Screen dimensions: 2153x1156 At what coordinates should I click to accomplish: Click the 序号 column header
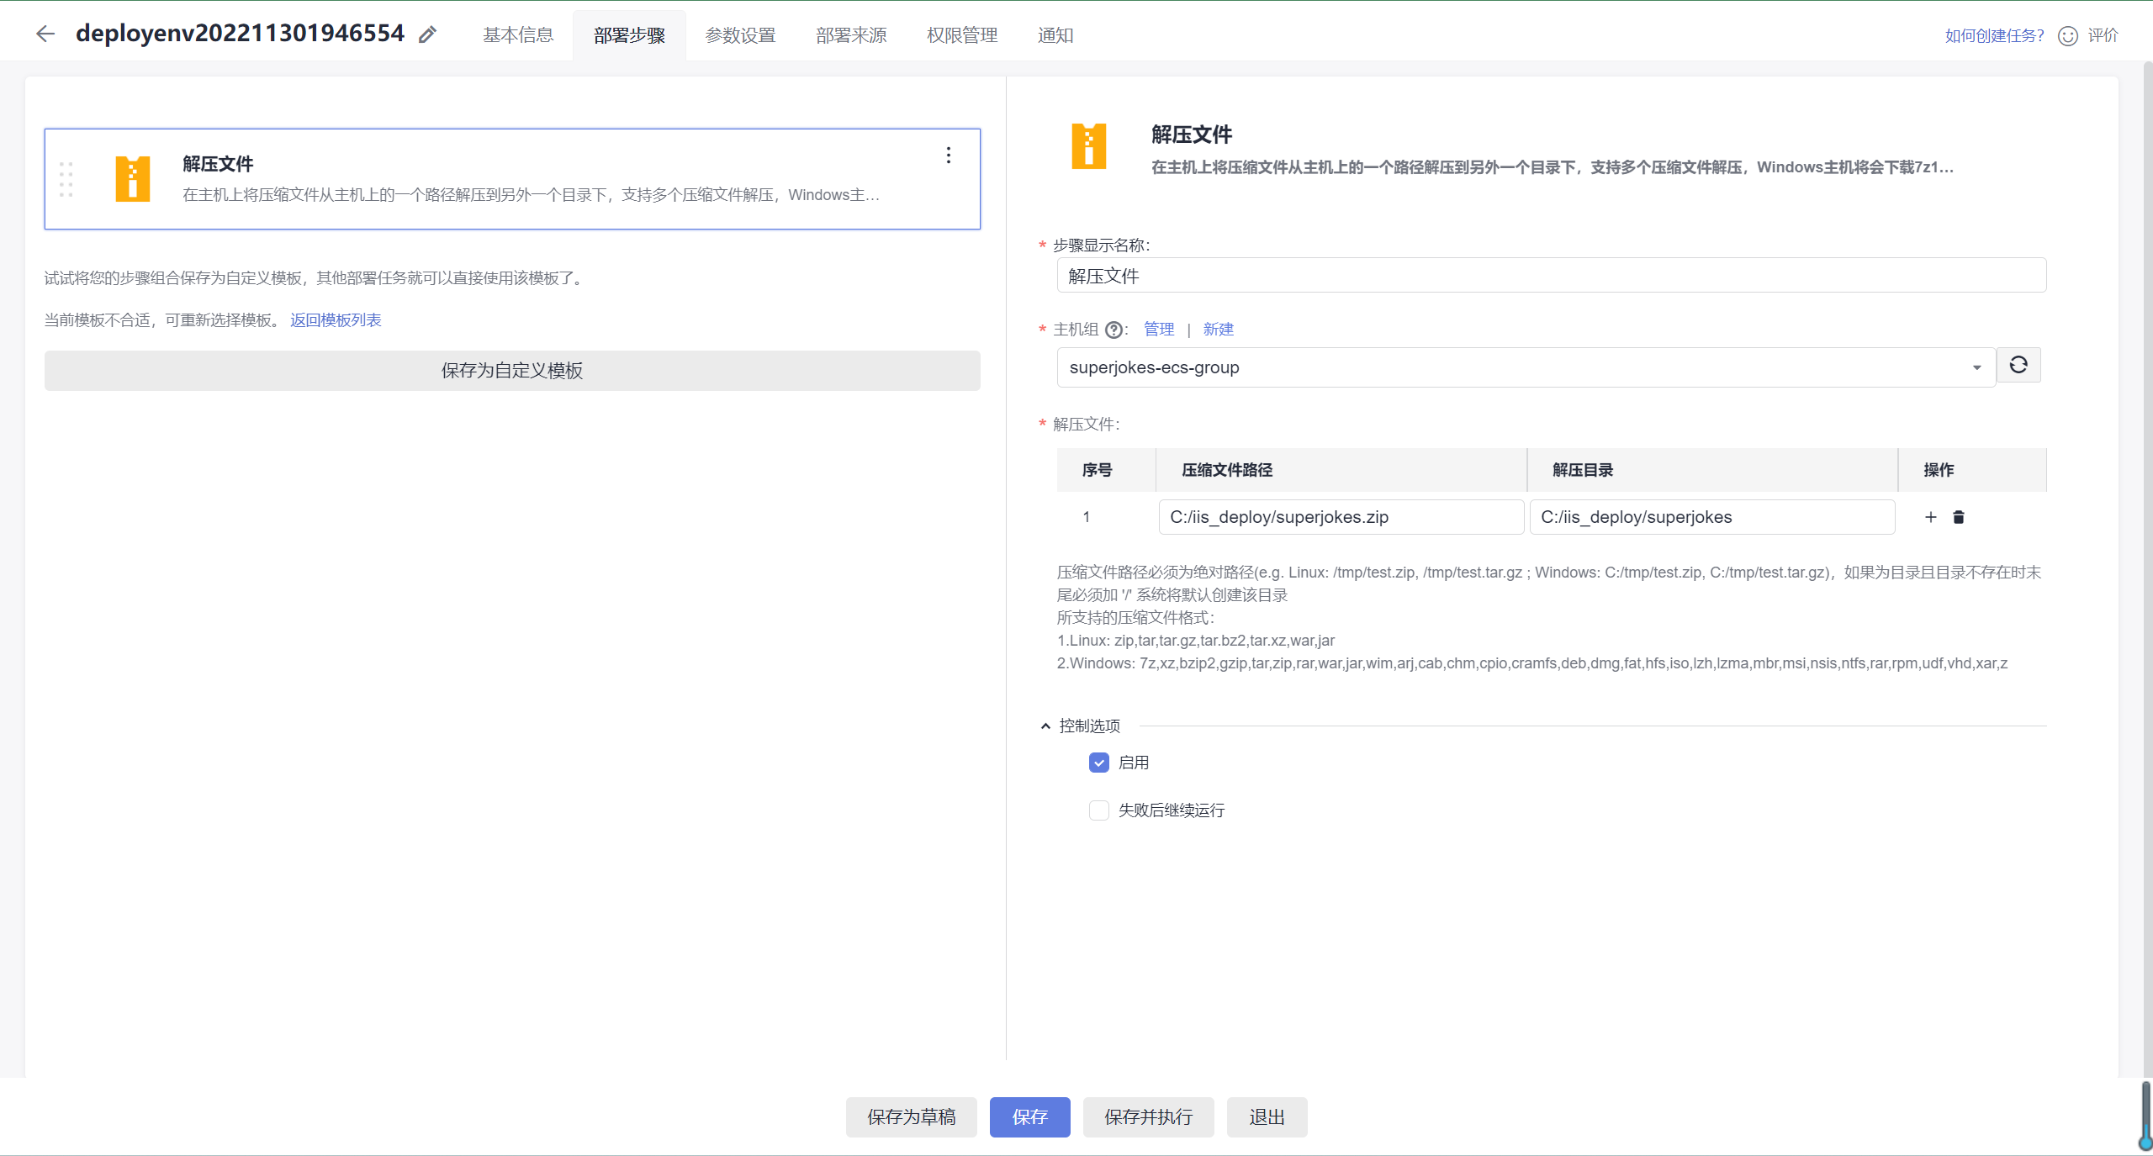pos(1106,470)
